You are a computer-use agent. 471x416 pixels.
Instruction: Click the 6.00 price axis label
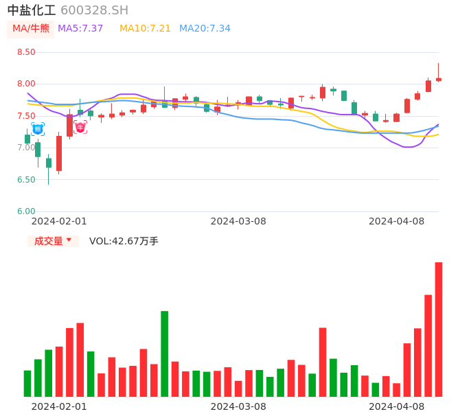click(26, 211)
